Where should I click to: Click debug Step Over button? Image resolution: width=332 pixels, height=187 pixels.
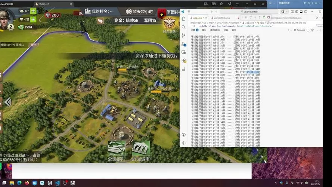[x=251, y=17]
